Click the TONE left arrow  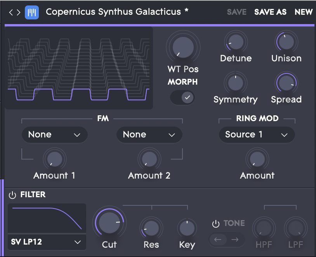click(218, 240)
